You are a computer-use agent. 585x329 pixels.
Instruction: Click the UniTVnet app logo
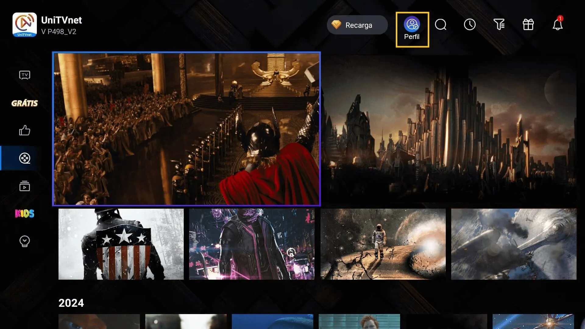coord(25,25)
